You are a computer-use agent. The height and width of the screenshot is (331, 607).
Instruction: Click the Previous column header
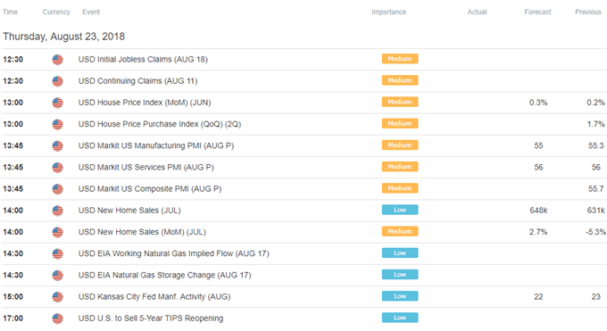(x=588, y=12)
